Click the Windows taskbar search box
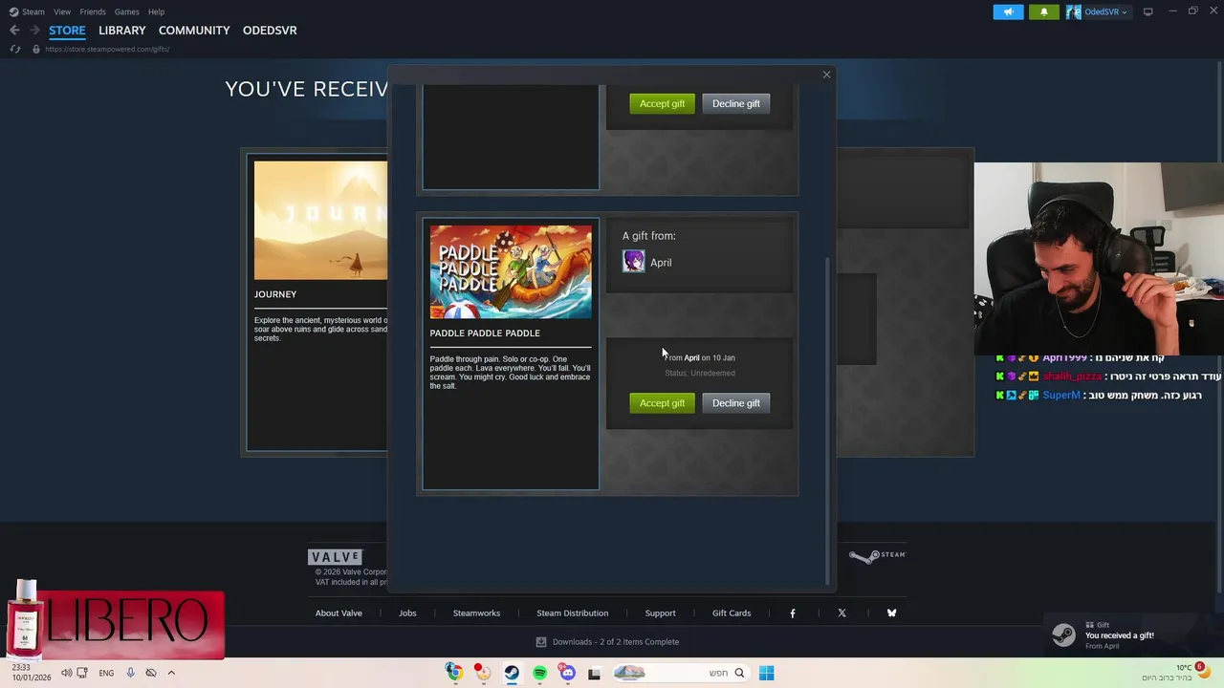 [681, 673]
